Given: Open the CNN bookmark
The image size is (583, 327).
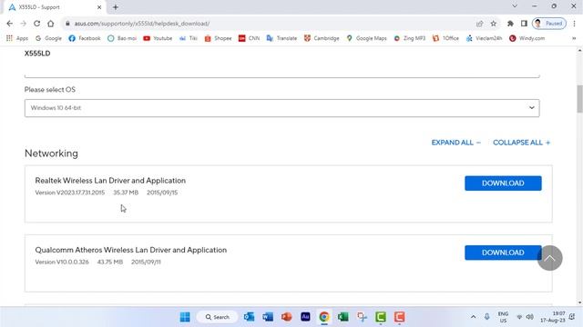Looking at the screenshot, I should [x=249, y=38].
